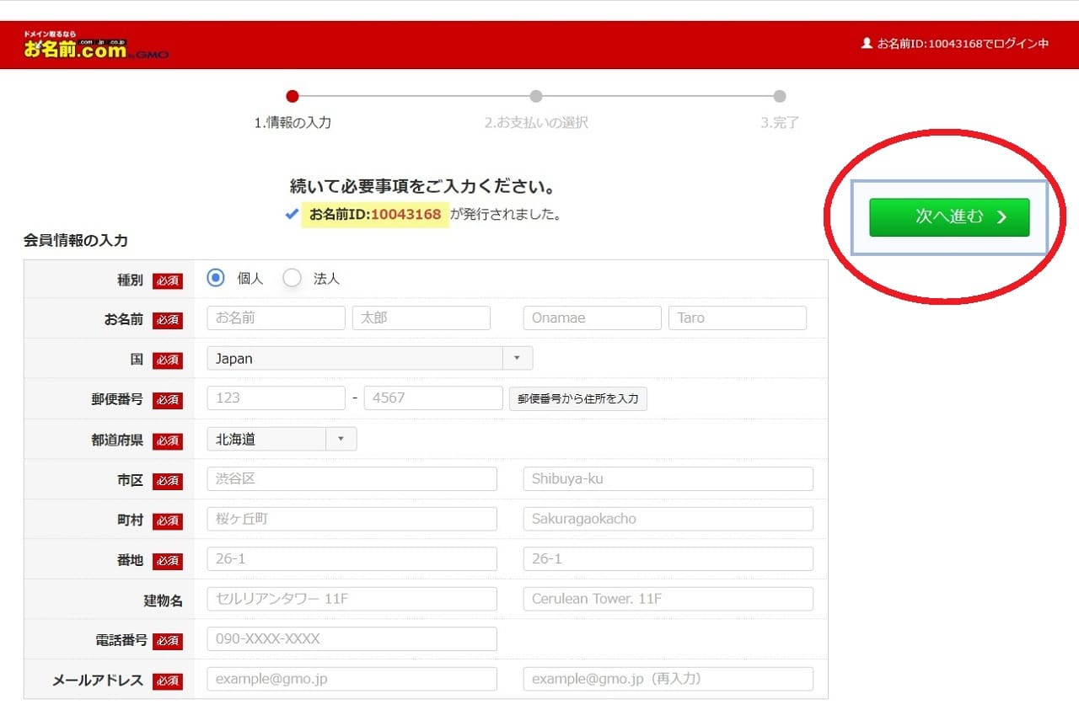Click the user icon beside login ID
The width and height of the screenshot is (1079, 726).
coord(866,44)
